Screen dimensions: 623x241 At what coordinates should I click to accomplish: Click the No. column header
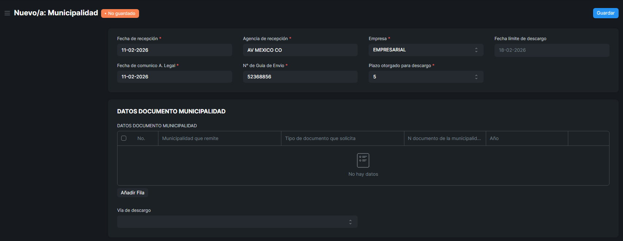(141, 139)
